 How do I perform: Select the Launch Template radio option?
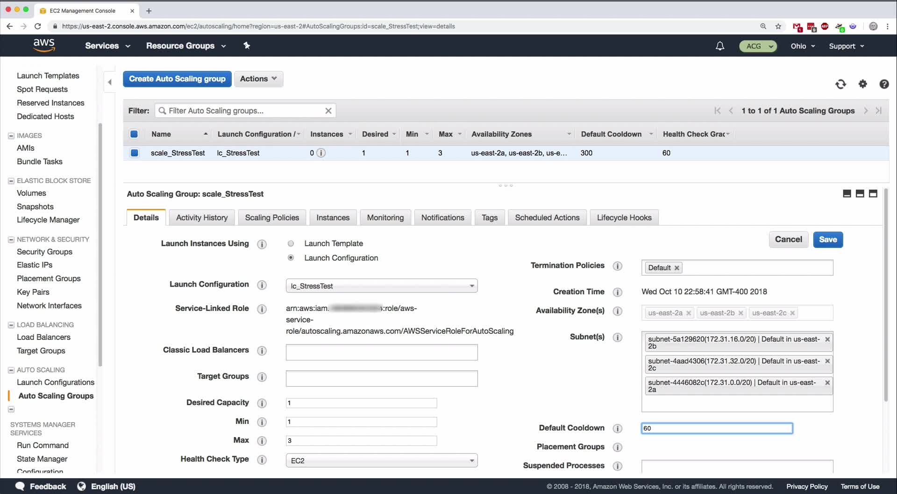pyautogui.click(x=291, y=243)
